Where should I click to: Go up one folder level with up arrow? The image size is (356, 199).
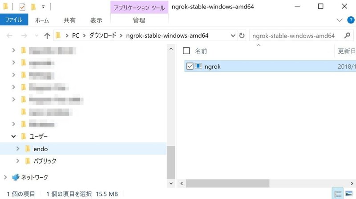point(47,35)
